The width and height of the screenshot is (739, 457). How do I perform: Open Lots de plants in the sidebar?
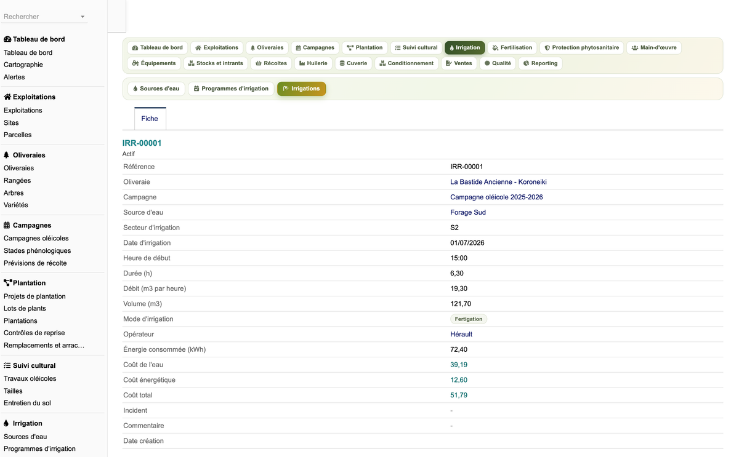(25, 308)
